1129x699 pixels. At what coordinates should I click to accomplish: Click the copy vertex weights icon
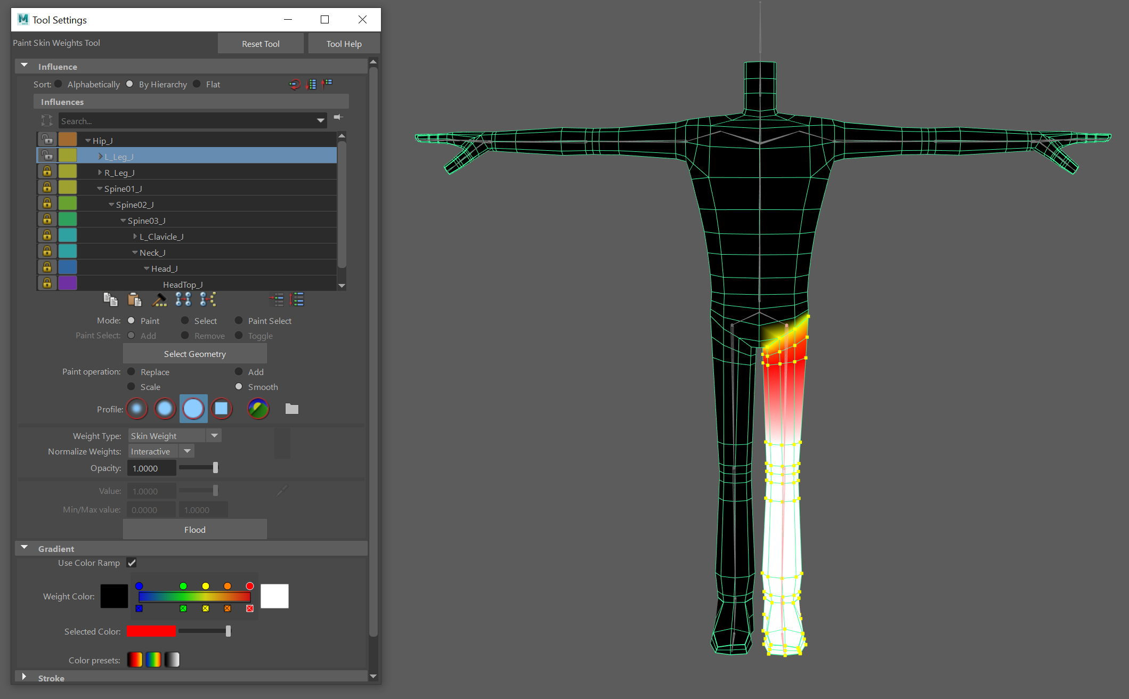[110, 299]
